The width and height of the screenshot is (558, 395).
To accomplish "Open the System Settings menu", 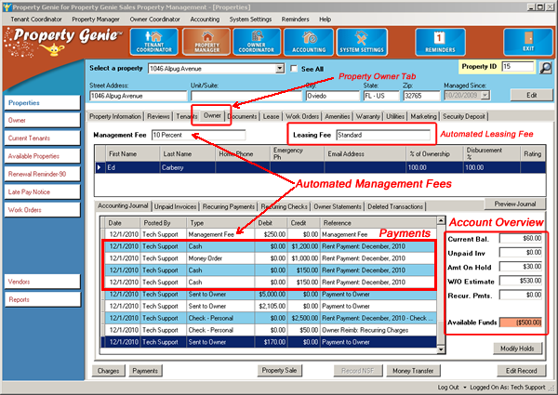I will pyautogui.click(x=250, y=20).
